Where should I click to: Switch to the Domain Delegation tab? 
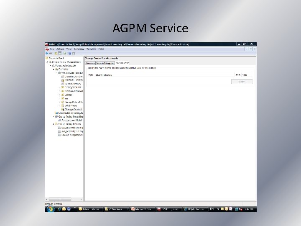(105, 63)
